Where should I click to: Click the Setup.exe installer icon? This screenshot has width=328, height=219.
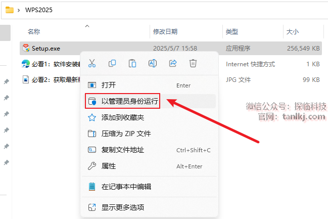click(26, 48)
